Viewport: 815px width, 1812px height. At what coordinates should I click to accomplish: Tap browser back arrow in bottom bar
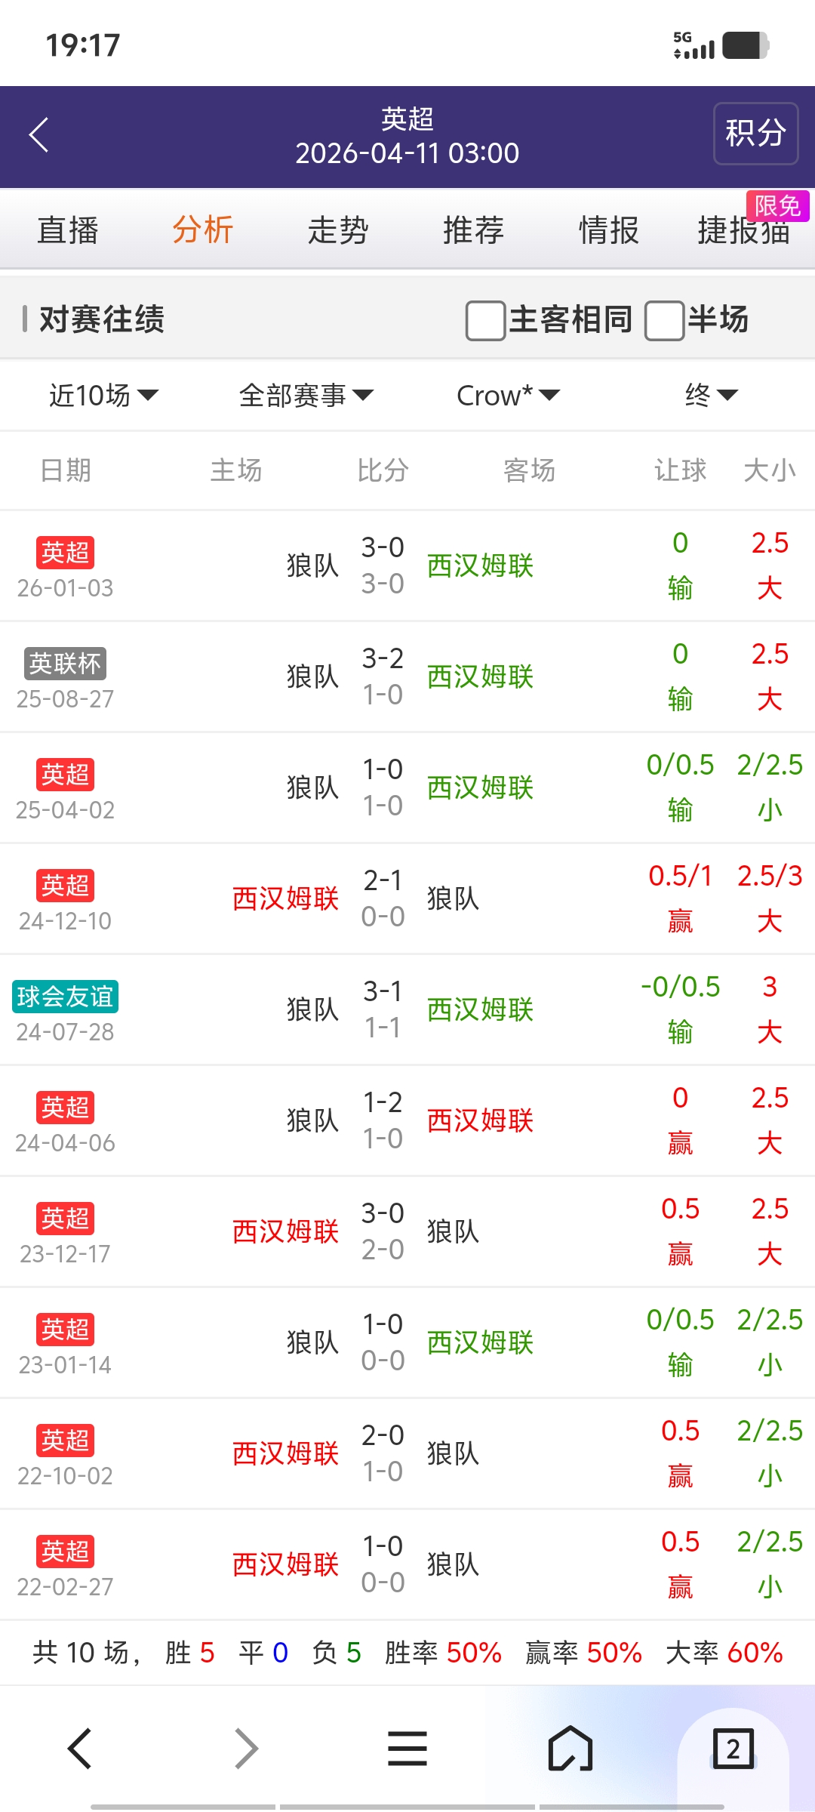pyautogui.click(x=80, y=1749)
